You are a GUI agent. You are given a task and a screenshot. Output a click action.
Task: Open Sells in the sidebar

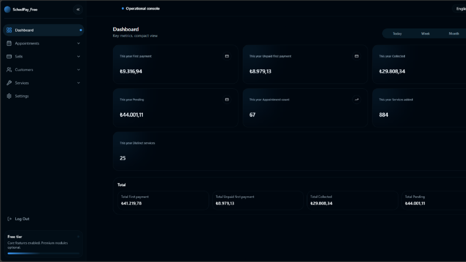click(43, 56)
